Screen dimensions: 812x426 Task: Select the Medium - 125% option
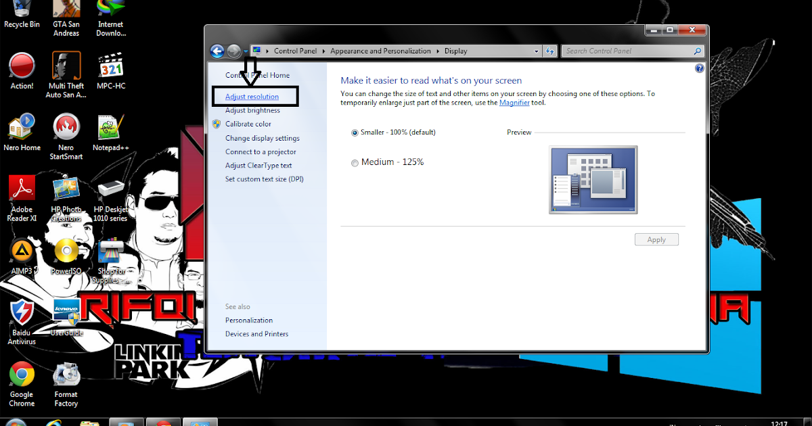pyautogui.click(x=355, y=163)
